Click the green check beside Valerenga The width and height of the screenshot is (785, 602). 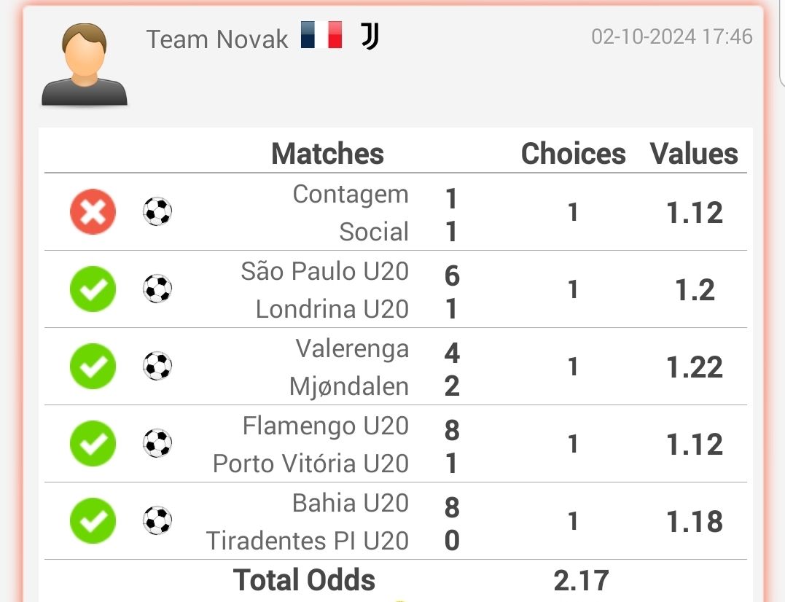pos(93,367)
